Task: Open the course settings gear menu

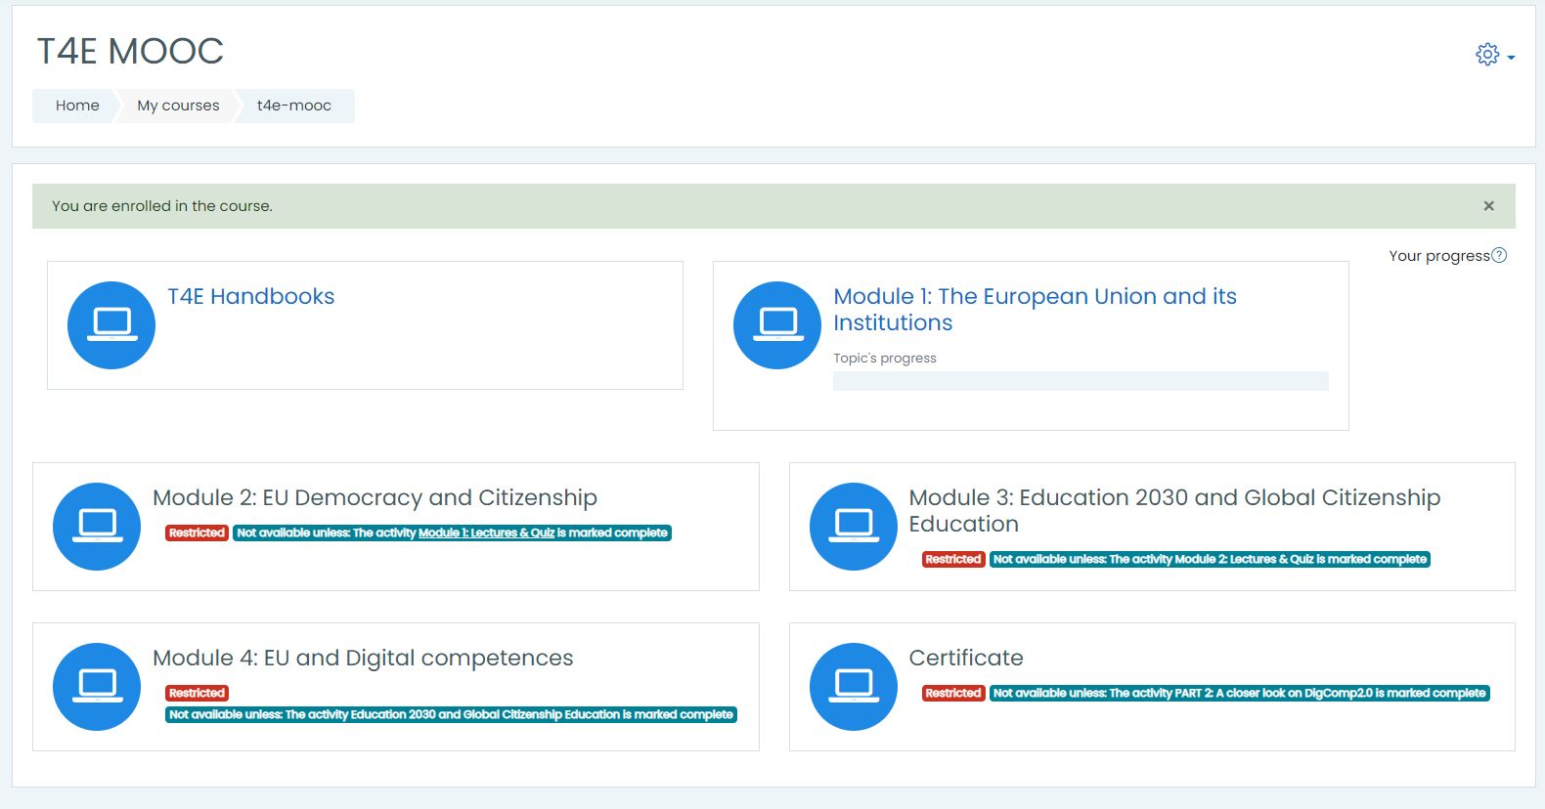Action: point(1487,55)
